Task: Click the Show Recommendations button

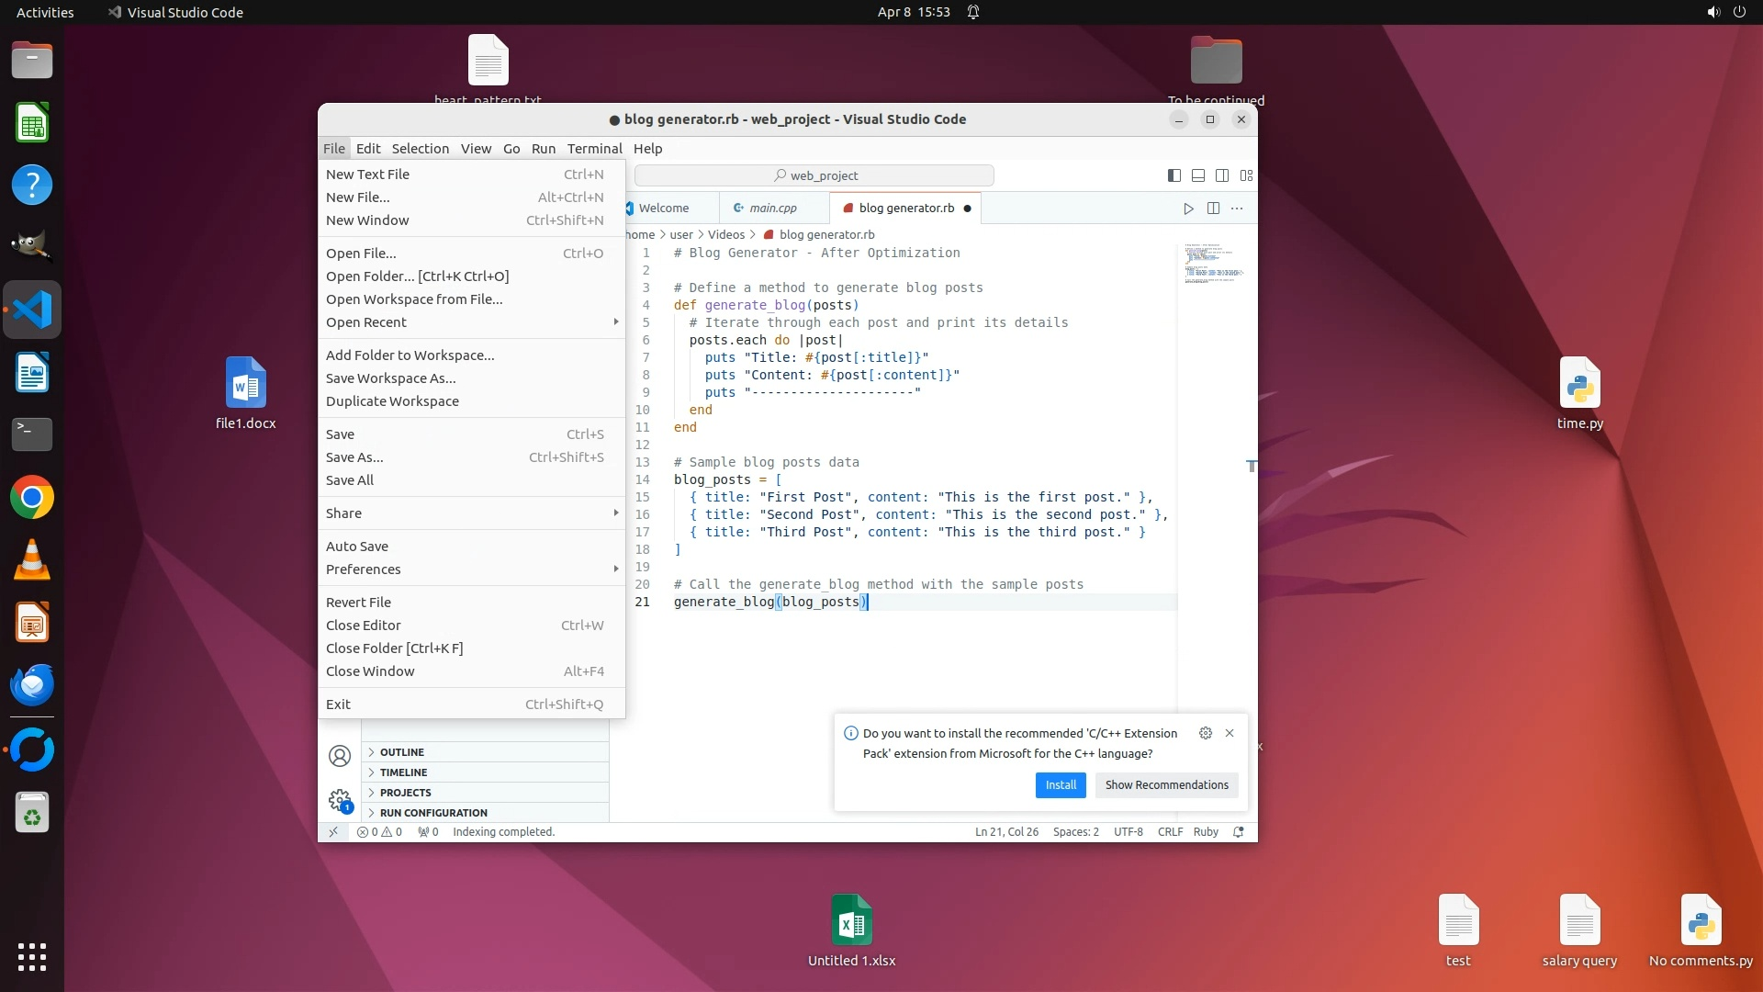Action: pos(1166,785)
